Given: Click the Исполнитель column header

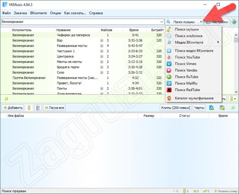Looking at the screenshot, I should tap(21, 30).
